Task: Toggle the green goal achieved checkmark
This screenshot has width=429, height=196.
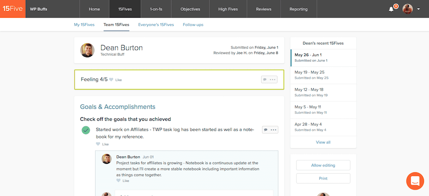Action: (x=86, y=130)
